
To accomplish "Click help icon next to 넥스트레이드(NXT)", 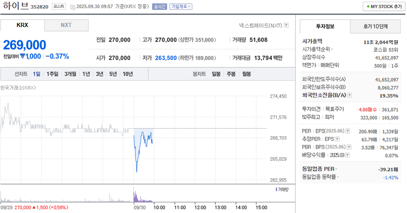I will point(286,25).
